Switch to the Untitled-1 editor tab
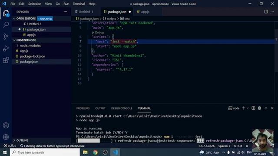This screenshot has height=156, width=278. point(86,12)
